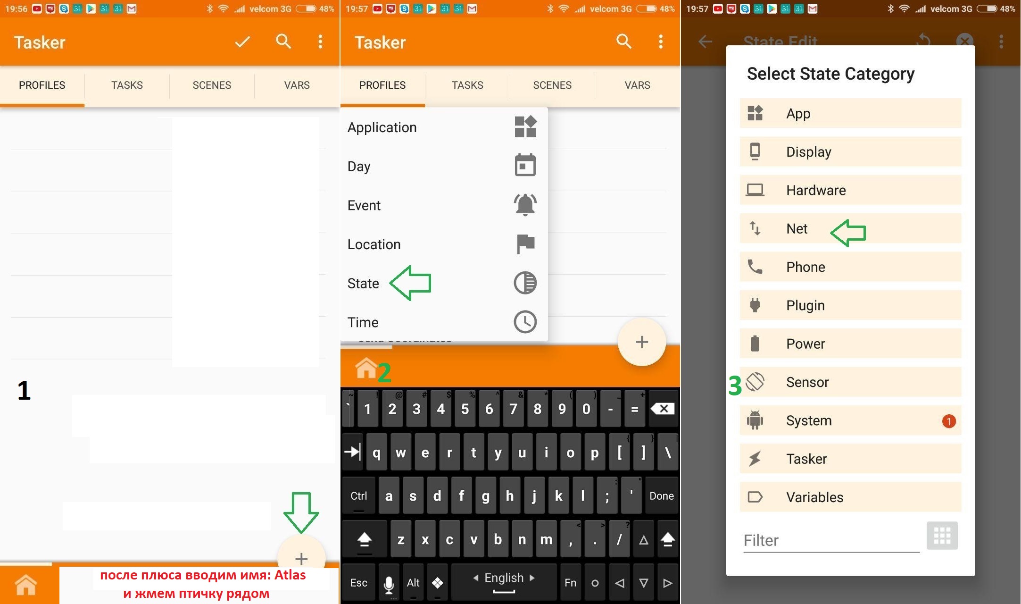Tap the plus button above the keyboard

642,342
